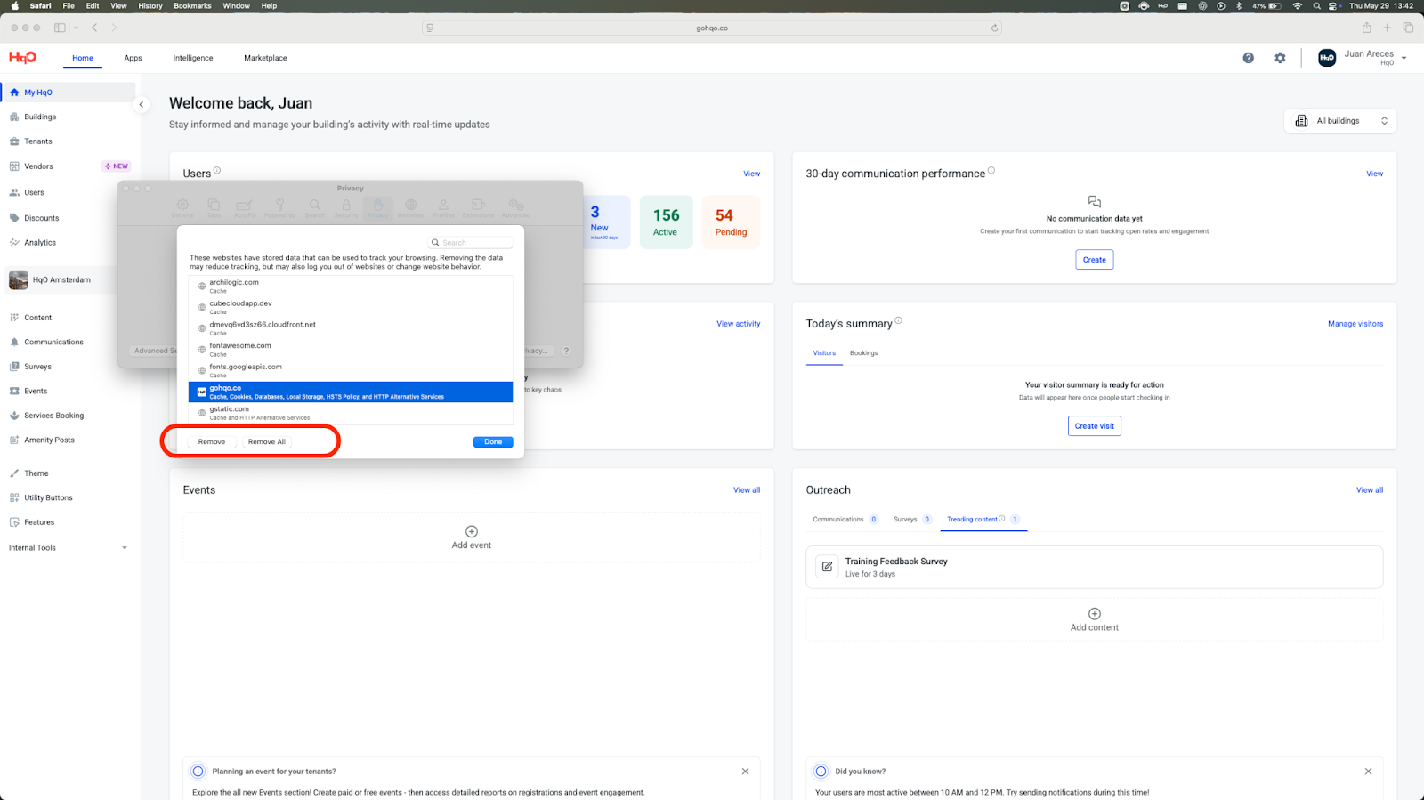
Task: Expand the All buildings dropdown
Action: tap(1340, 121)
